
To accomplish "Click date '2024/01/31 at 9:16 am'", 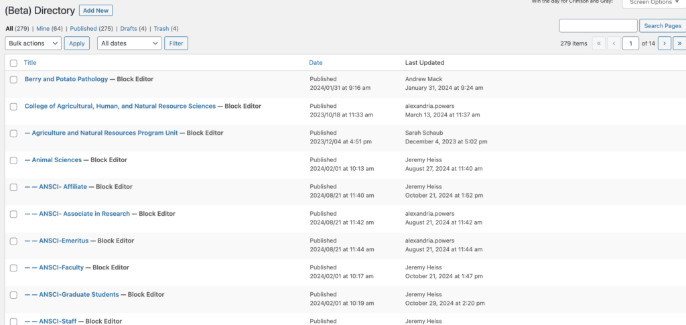I will tap(340, 88).
